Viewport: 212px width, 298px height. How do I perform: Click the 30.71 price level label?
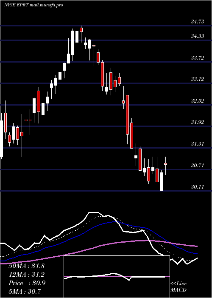[x=198, y=165]
